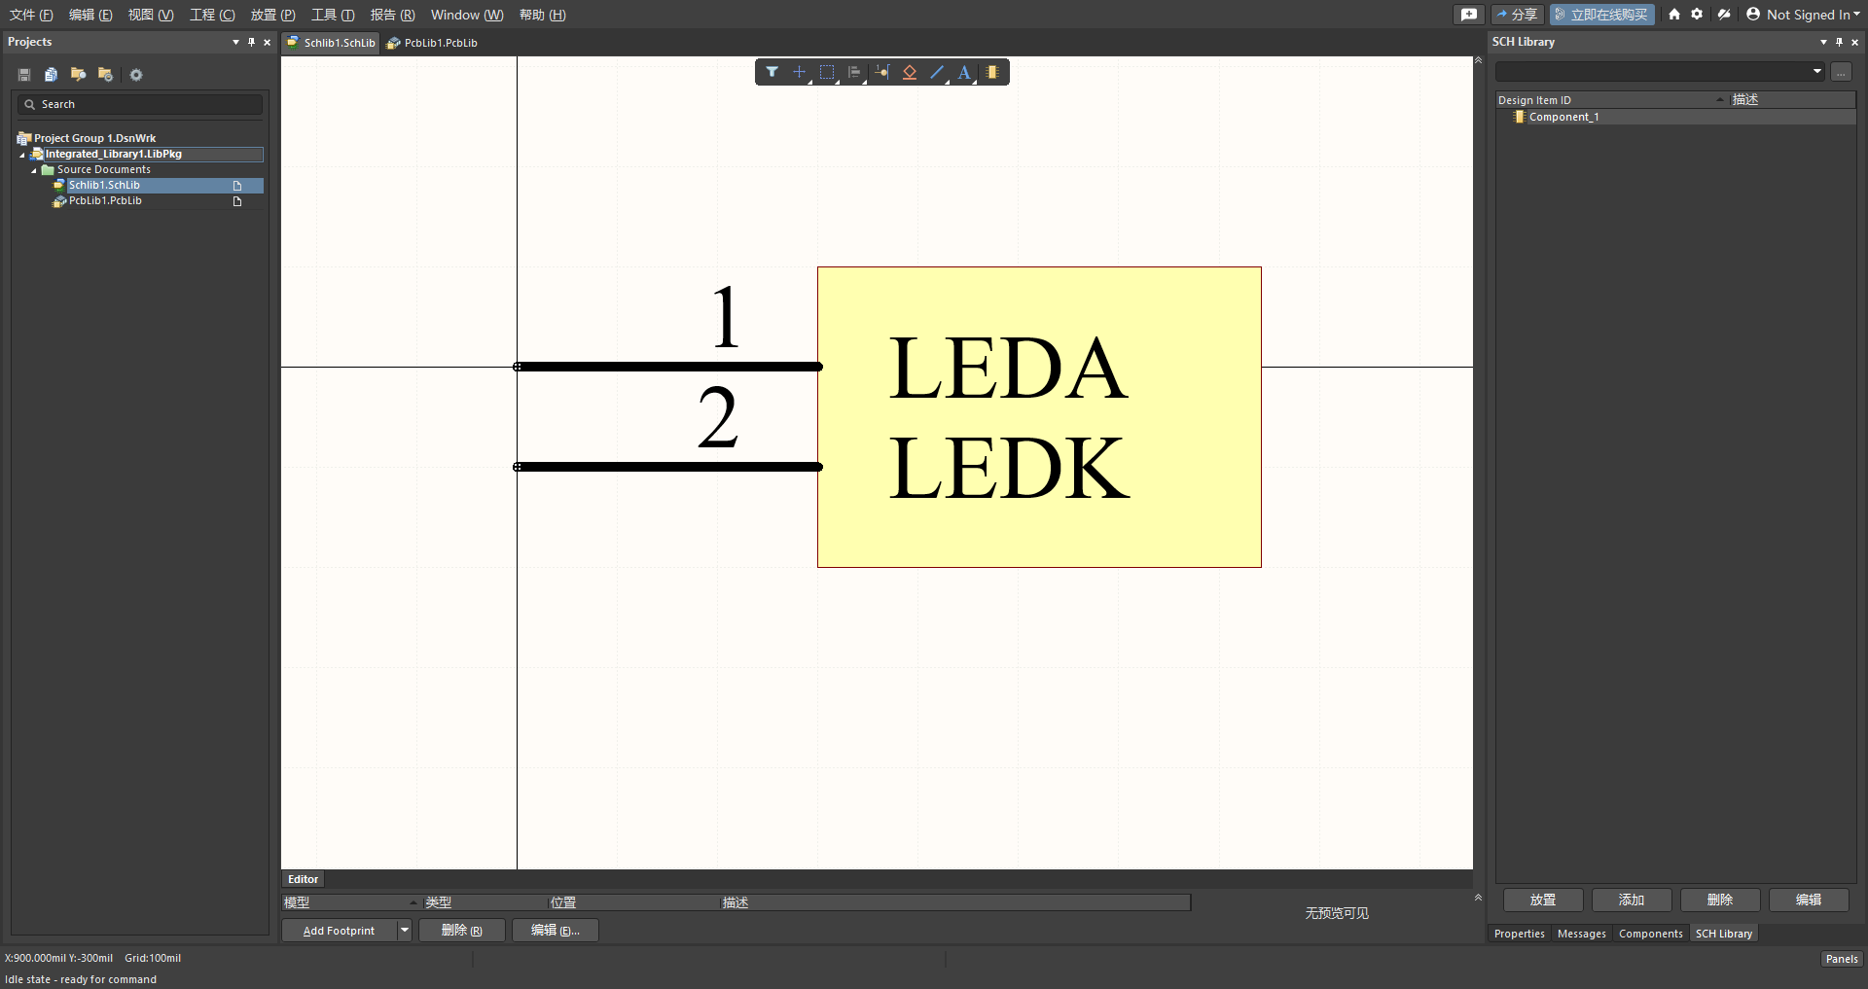Collapse the Integrated_Library1.LibPkg tree node
The width and height of the screenshot is (1868, 989).
click(22, 155)
